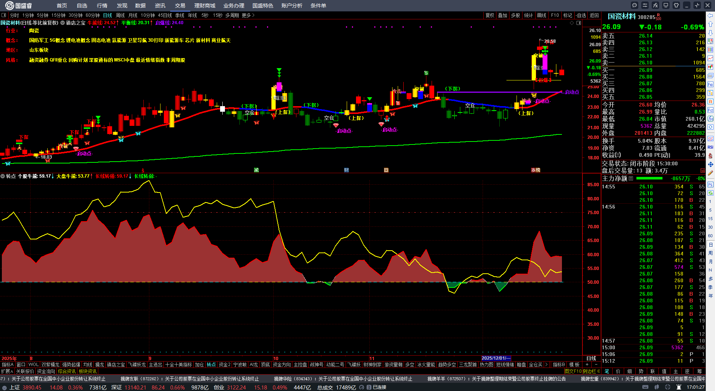
Task: Open the 资讯 news menu
Action: (x=160, y=6)
